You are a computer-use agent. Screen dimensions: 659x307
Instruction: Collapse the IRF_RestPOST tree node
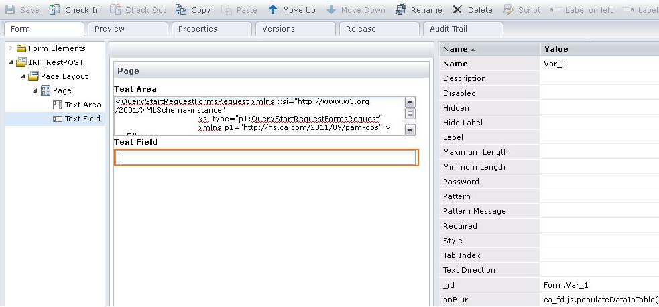click(11, 62)
